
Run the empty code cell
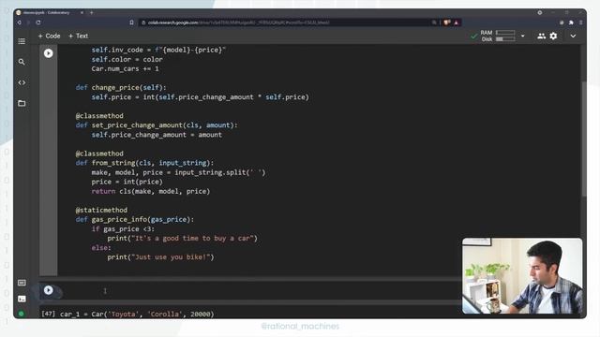click(48, 290)
